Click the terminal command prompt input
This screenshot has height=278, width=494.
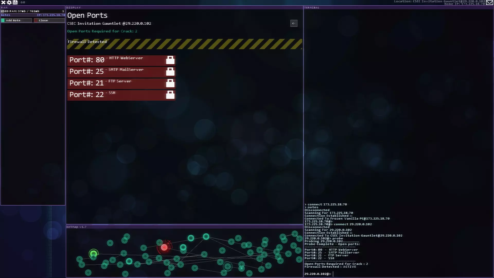(386, 274)
